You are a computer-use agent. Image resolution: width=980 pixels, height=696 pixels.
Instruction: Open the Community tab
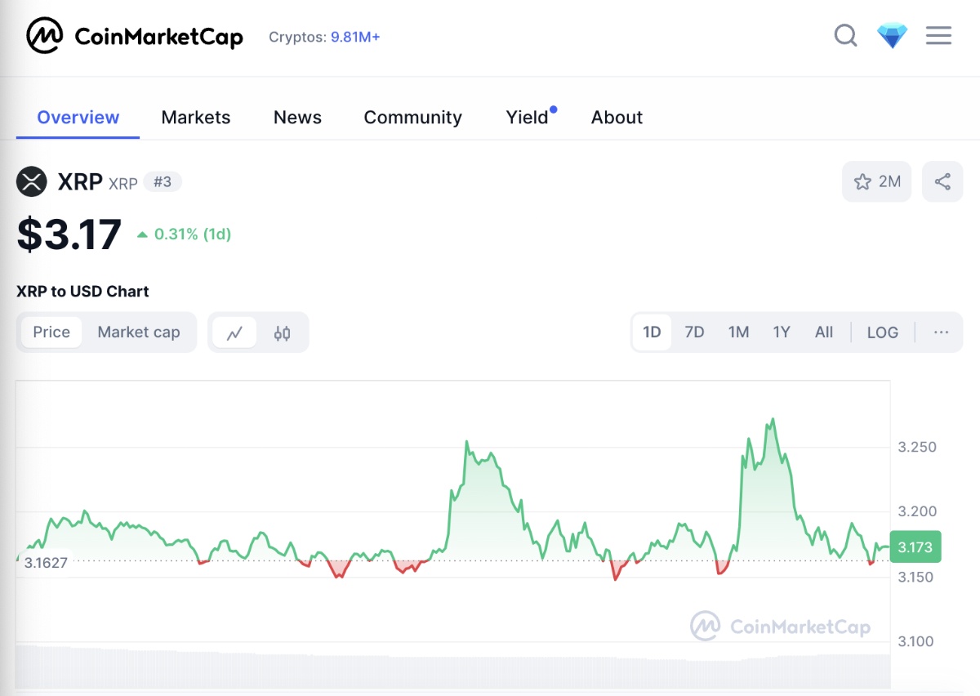pos(413,118)
